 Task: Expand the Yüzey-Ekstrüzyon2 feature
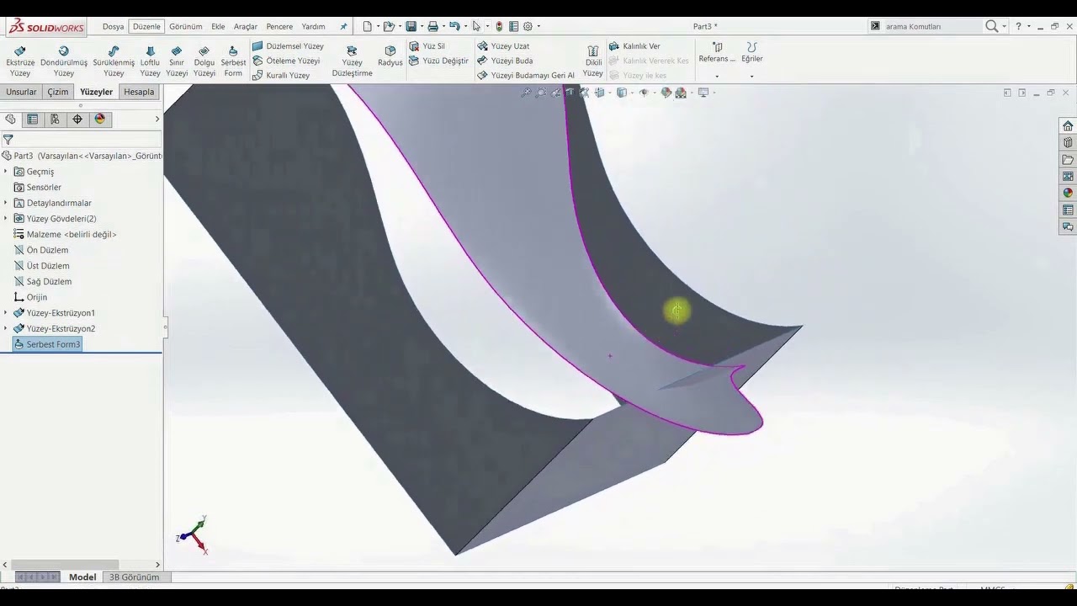(5, 329)
